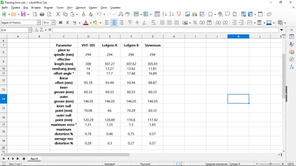296x166 pixels.
Task: Click the Export as PDF icon
Action: (x=35, y=14)
